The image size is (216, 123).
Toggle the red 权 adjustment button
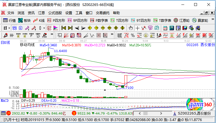click(49, 28)
